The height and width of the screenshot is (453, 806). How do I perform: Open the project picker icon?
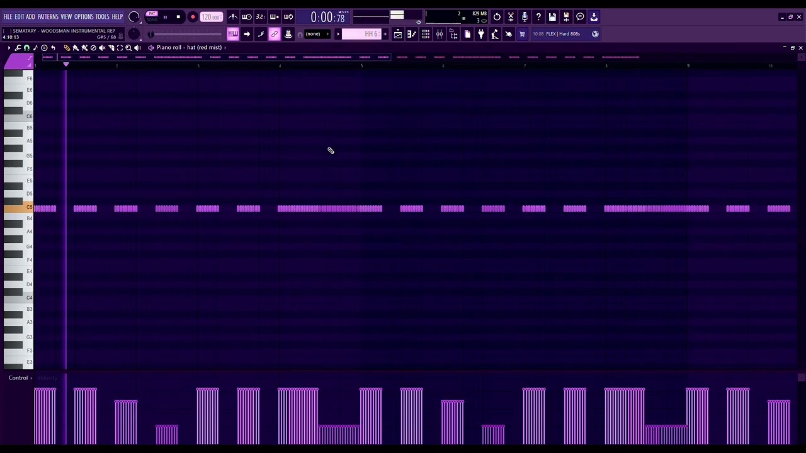[467, 34]
